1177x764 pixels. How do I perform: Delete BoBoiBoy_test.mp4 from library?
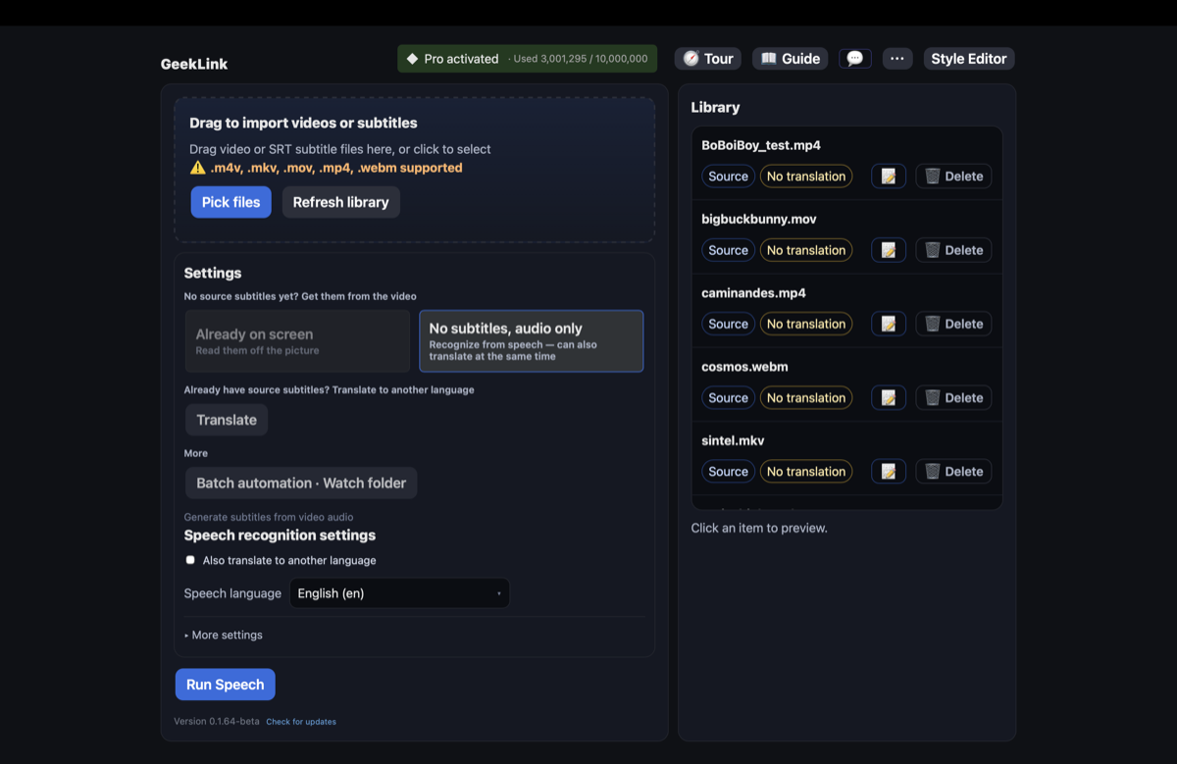point(953,177)
